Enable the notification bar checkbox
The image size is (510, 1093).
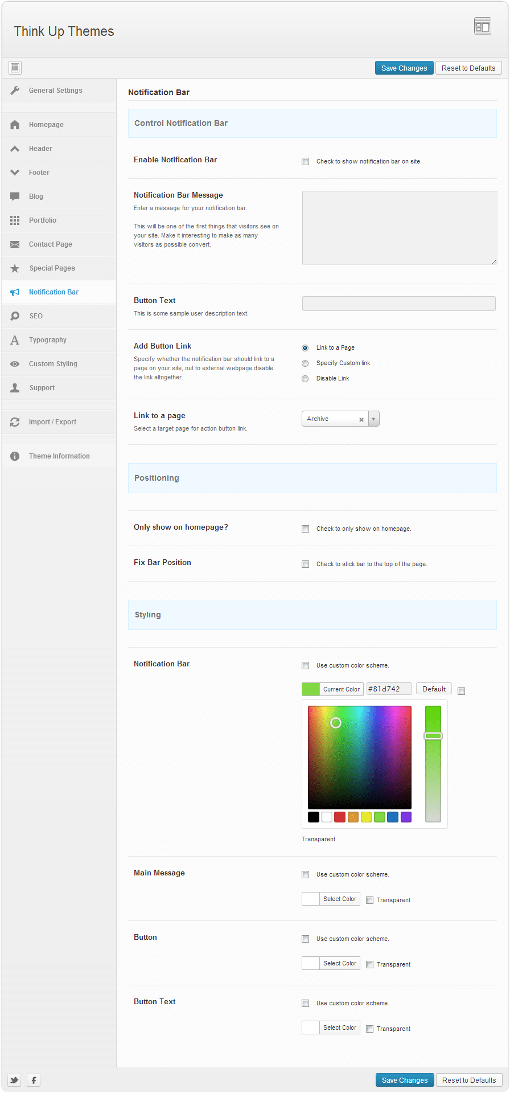(x=306, y=161)
